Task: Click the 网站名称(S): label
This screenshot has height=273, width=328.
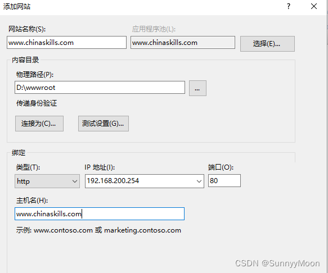Action: point(27,29)
